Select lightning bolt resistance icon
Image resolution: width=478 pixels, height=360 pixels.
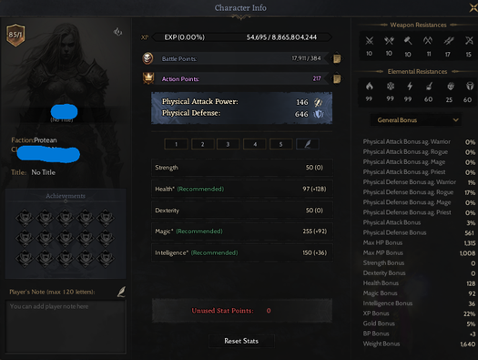point(410,87)
